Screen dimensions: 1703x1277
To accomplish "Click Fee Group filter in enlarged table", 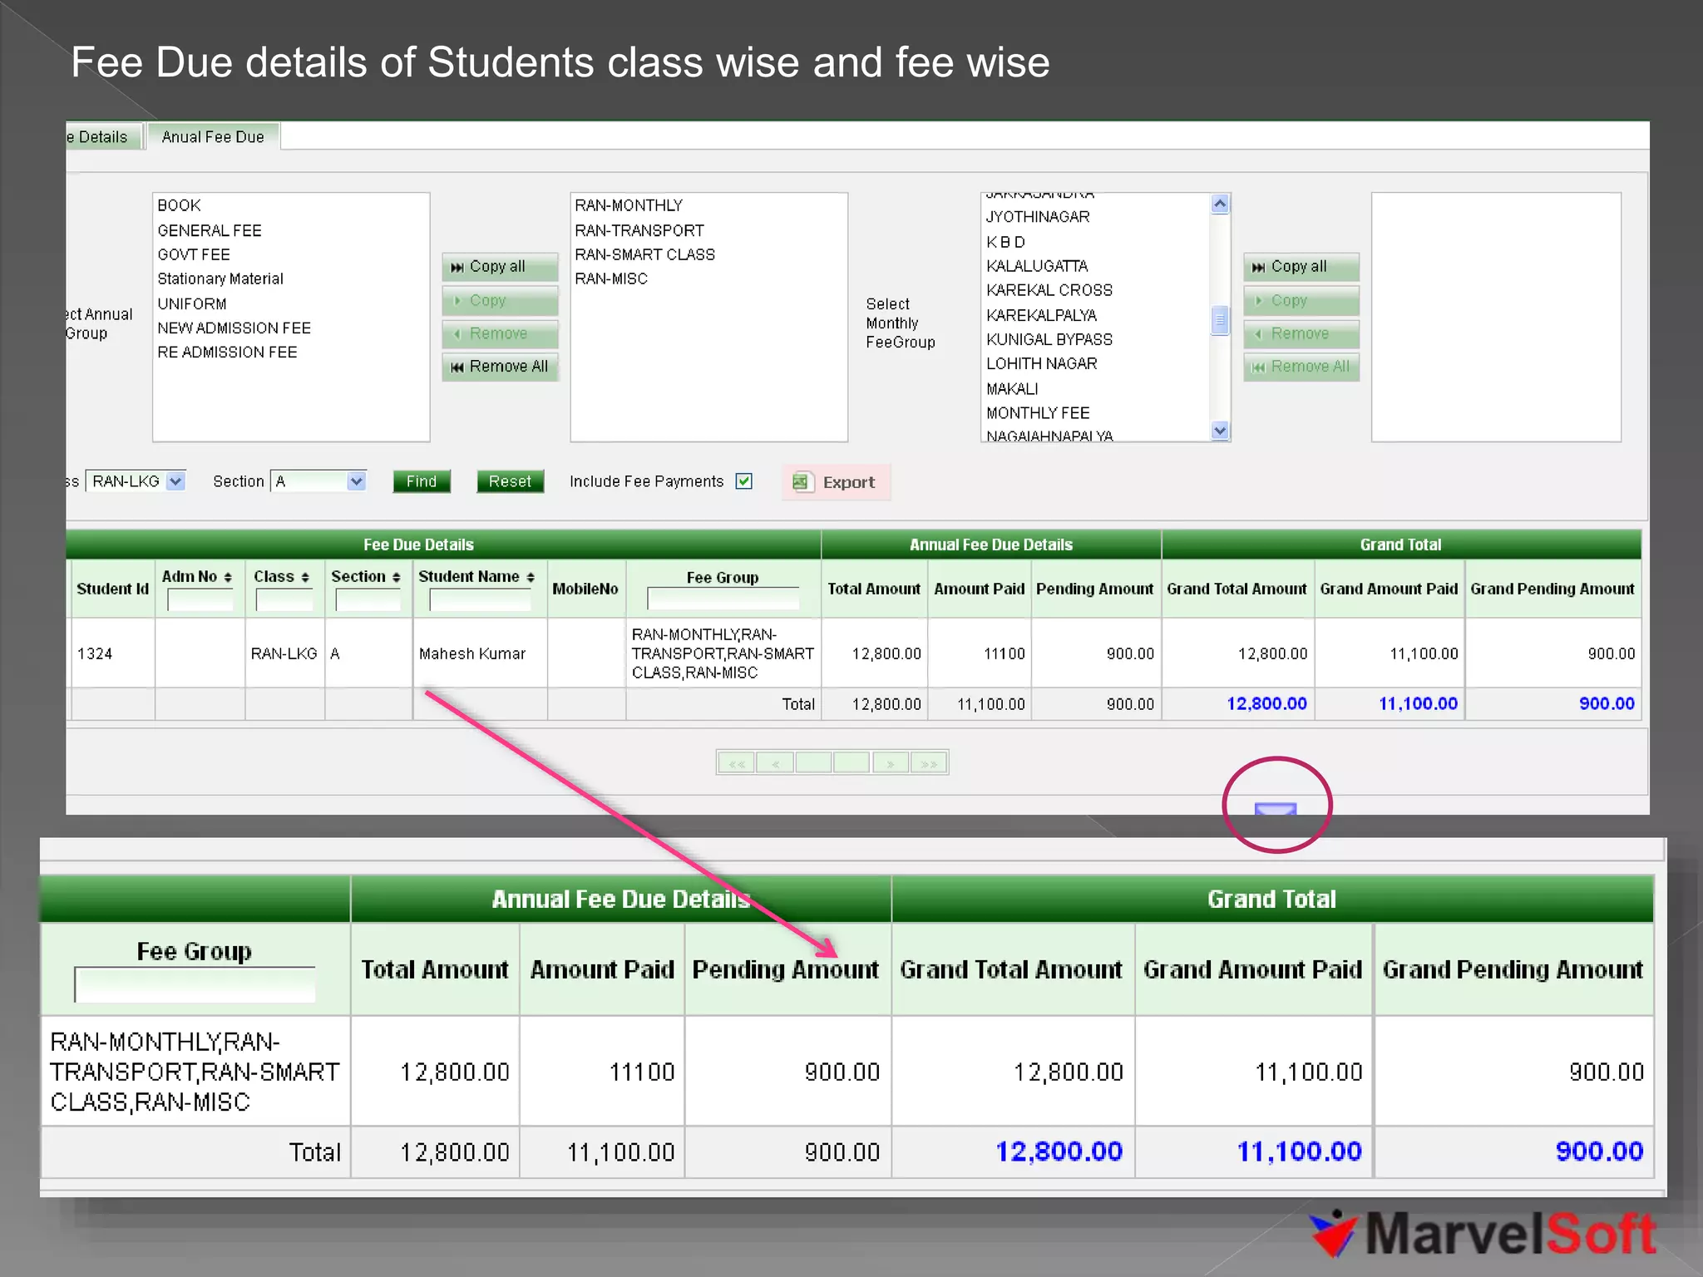I will (195, 984).
